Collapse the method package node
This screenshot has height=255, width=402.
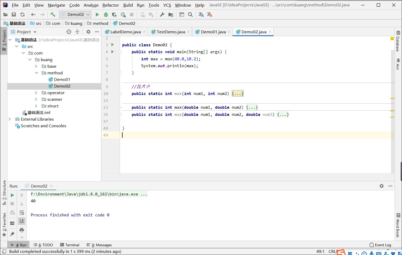(x=36, y=73)
